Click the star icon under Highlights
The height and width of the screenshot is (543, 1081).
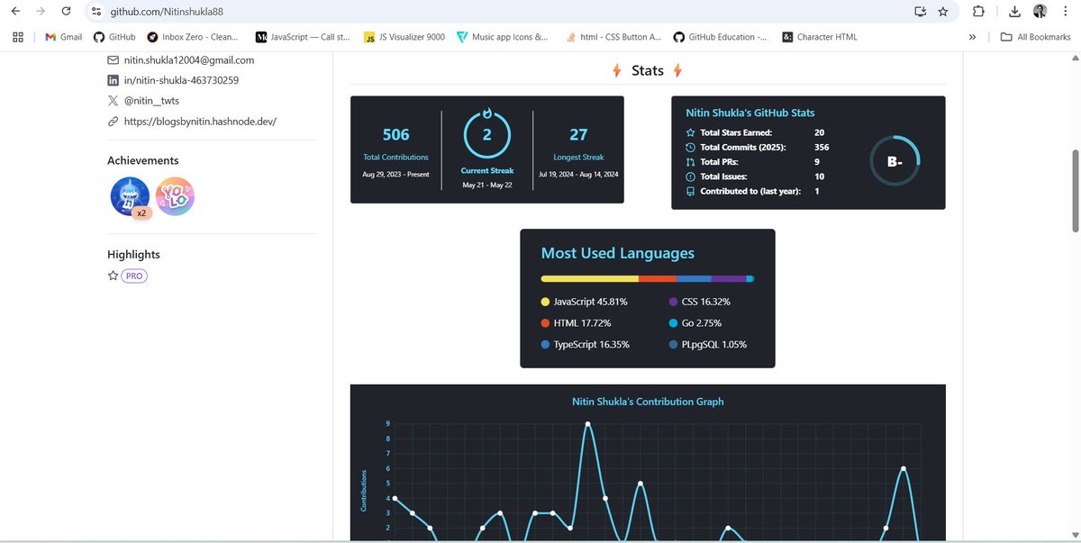point(113,276)
